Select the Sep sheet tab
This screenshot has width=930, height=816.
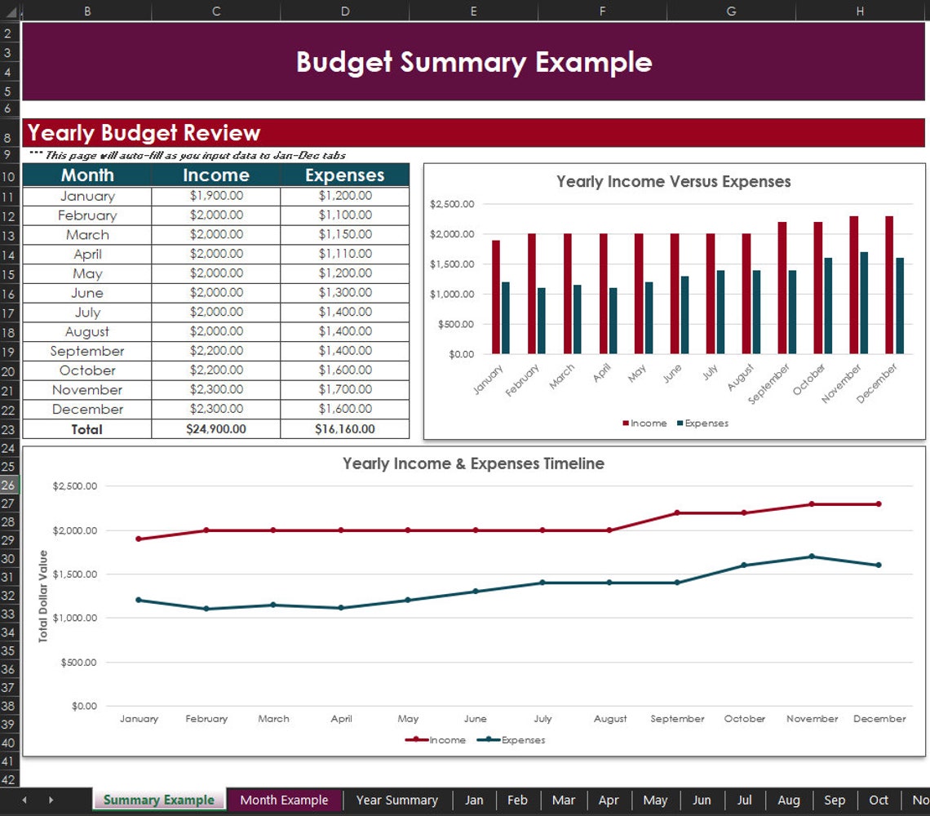tap(835, 800)
